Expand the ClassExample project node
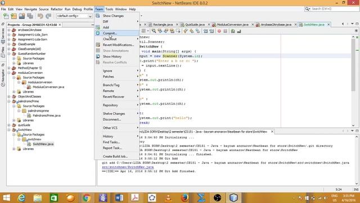This screenshot has width=360, height=203. 9,44
